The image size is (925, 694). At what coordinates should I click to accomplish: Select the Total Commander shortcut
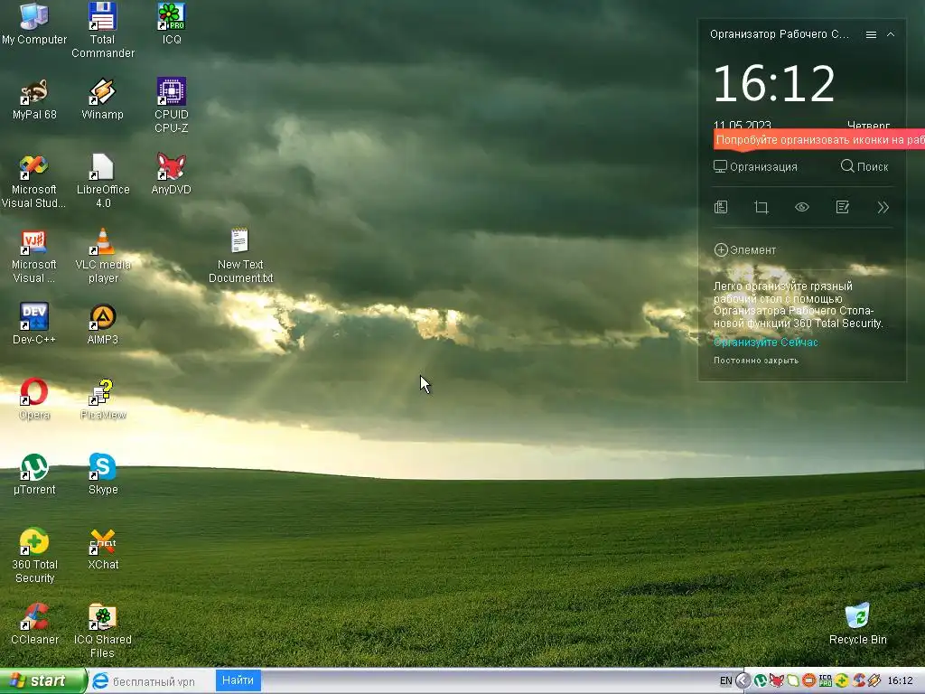pos(103,31)
